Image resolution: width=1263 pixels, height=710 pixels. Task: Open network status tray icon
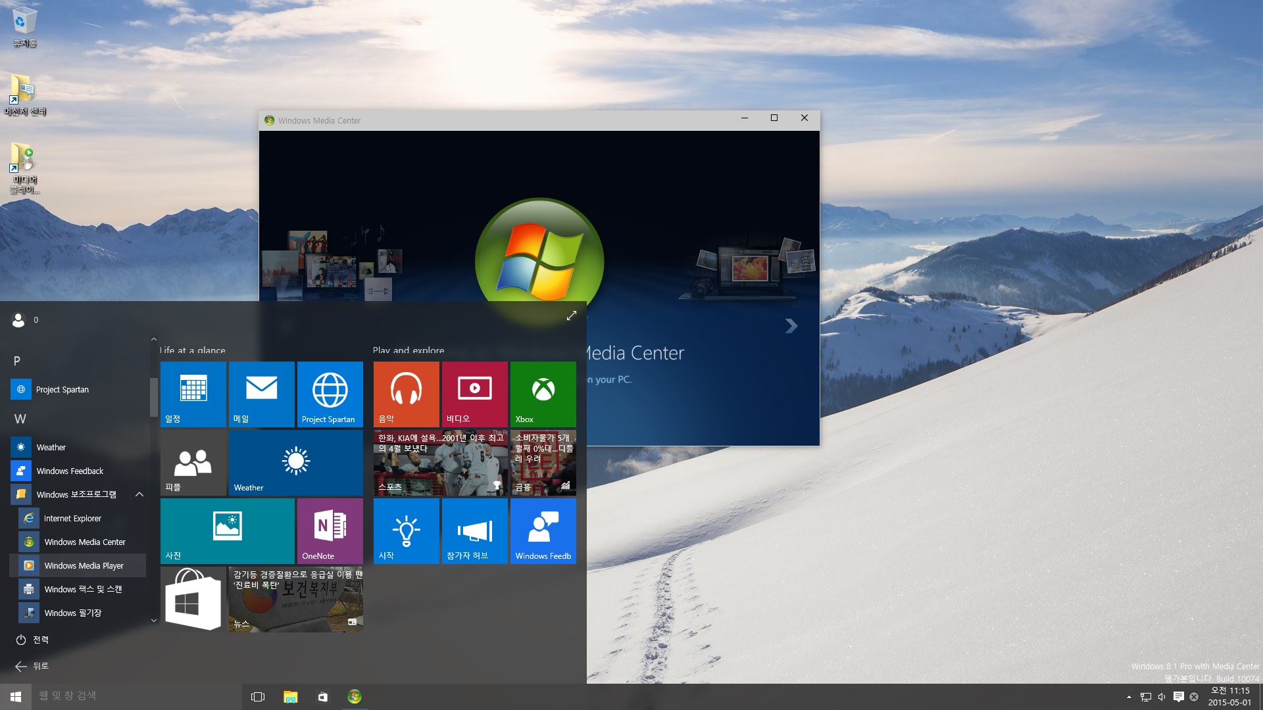point(1145,697)
